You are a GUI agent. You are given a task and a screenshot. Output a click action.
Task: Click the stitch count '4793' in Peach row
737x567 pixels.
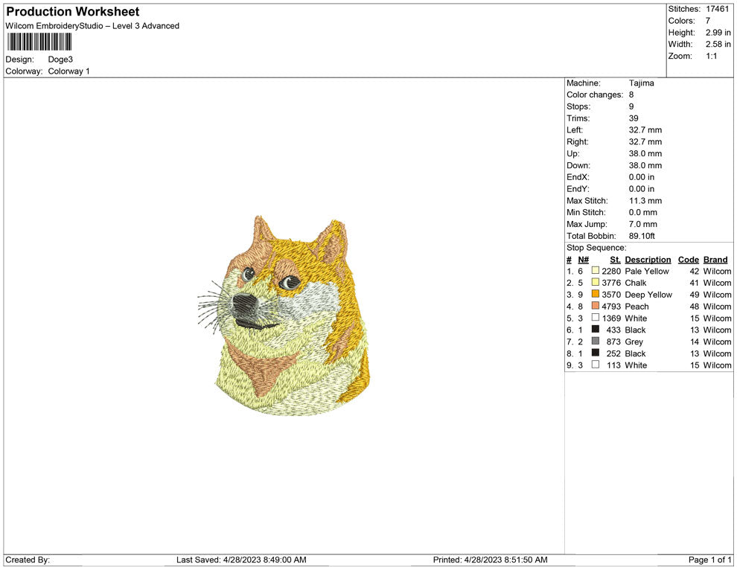(x=611, y=307)
